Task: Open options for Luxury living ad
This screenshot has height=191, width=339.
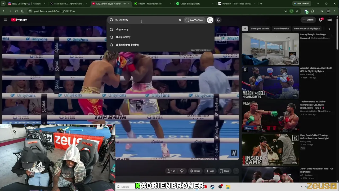Action: pyautogui.click(x=332, y=35)
